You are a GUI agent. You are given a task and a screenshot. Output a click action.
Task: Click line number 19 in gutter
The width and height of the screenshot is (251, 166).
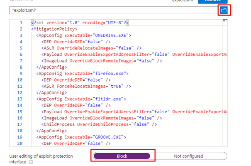pos(19,137)
